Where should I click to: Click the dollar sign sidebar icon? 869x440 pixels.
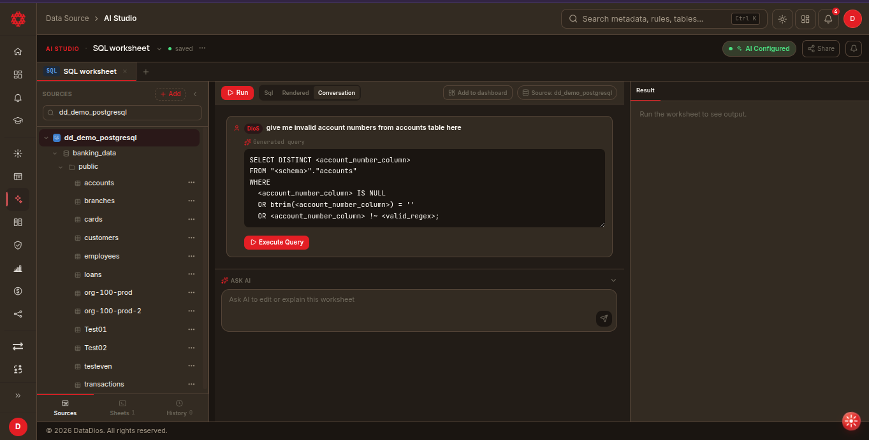(18, 291)
